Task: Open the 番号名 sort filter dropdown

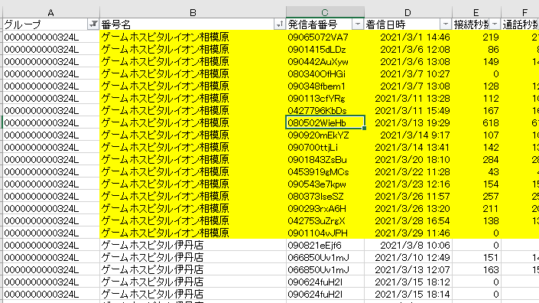Action: [x=280, y=24]
